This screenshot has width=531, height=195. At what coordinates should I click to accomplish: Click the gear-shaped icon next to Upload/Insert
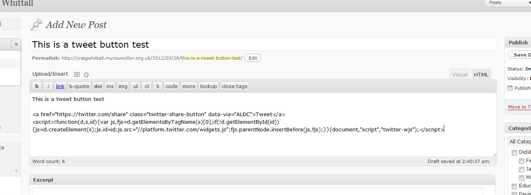click(86, 74)
